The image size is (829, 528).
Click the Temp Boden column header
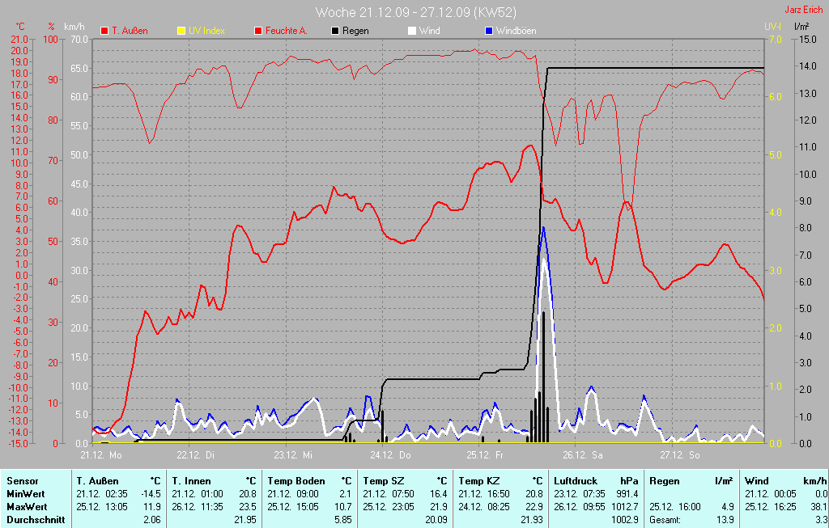(295, 480)
